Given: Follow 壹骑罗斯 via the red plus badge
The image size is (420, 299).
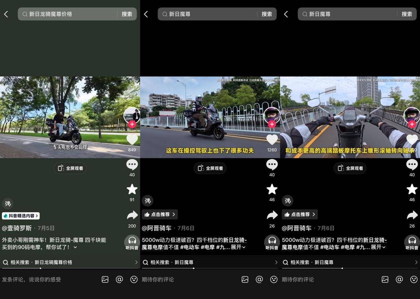Looking at the screenshot, I should (132, 124).
